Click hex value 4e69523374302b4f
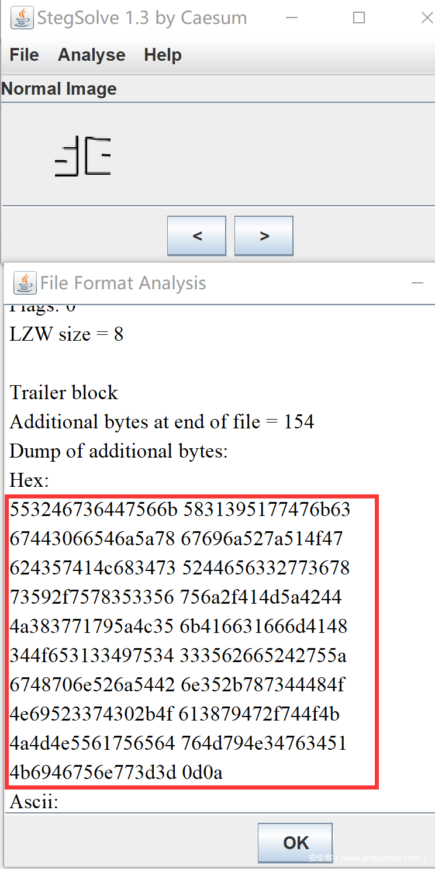435x869 pixels. click(x=91, y=714)
